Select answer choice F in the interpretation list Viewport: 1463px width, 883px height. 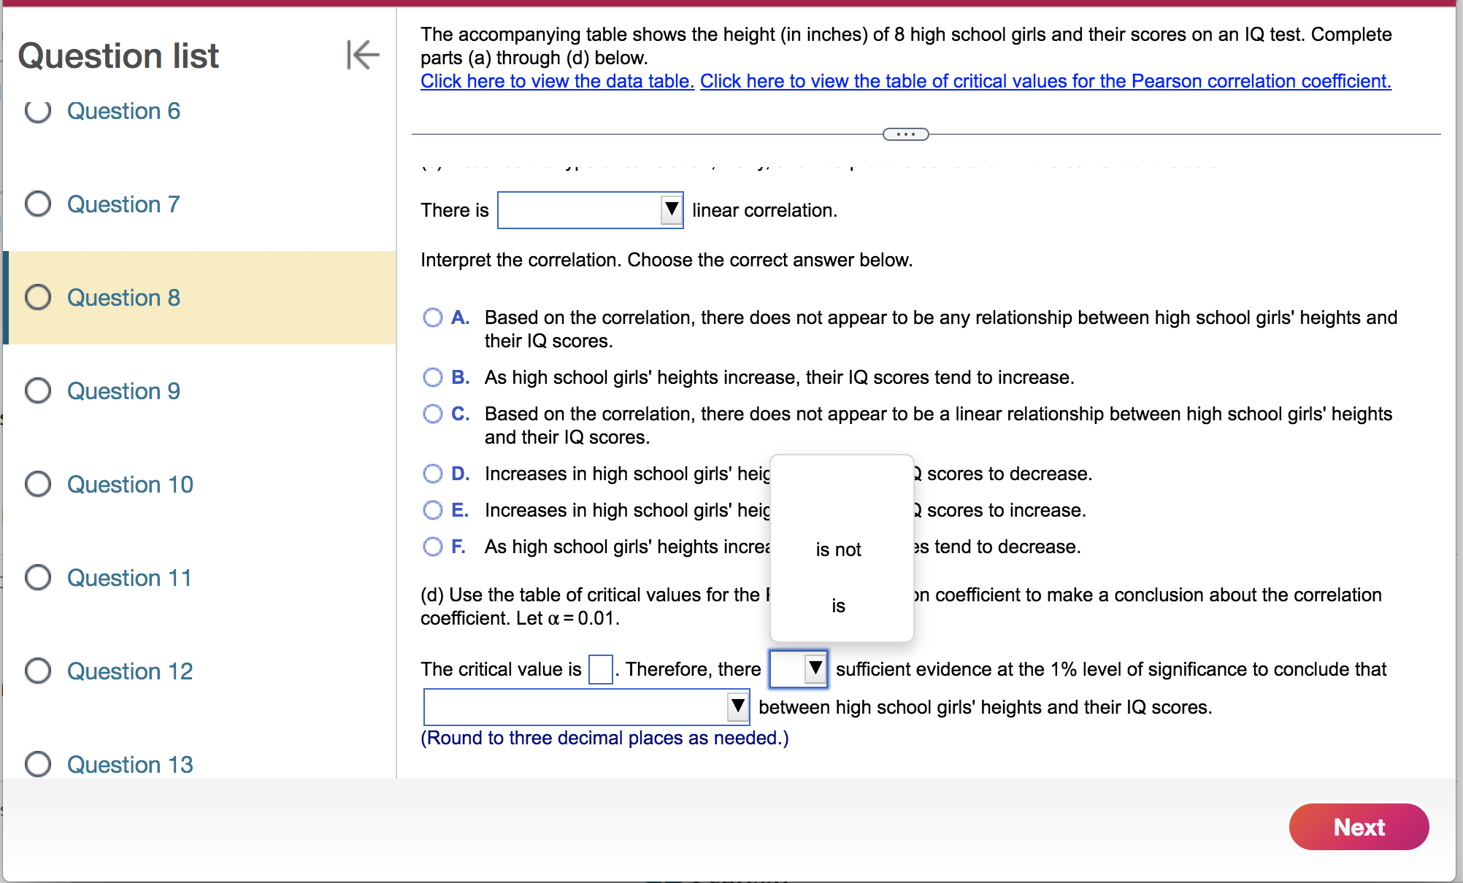(x=432, y=546)
